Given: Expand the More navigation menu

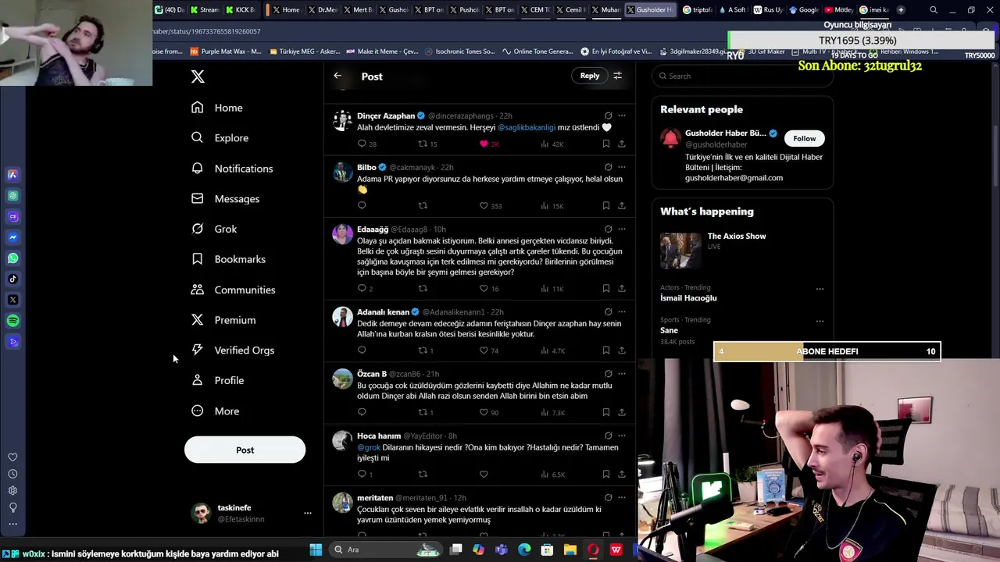Looking at the screenshot, I should 216,411.
